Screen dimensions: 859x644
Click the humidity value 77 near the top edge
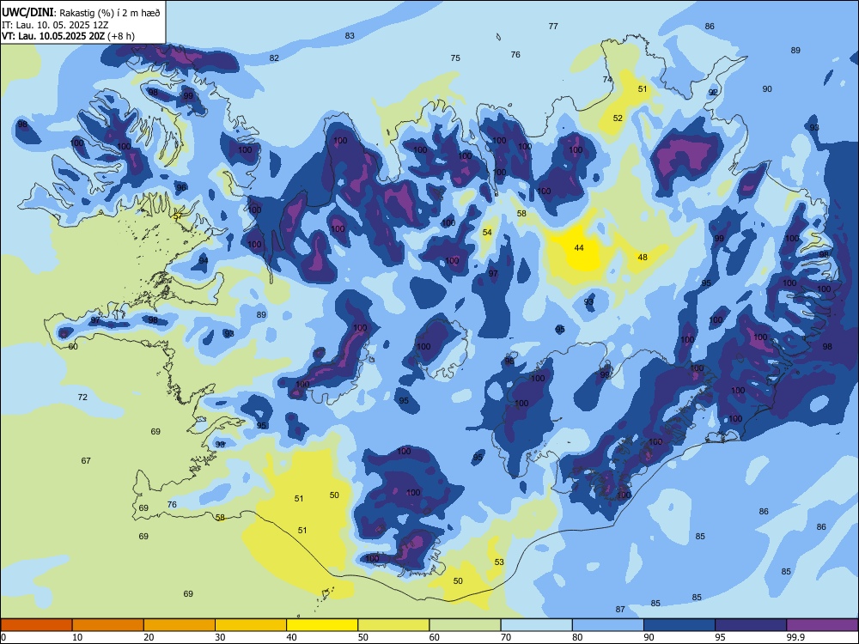click(x=553, y=27)
